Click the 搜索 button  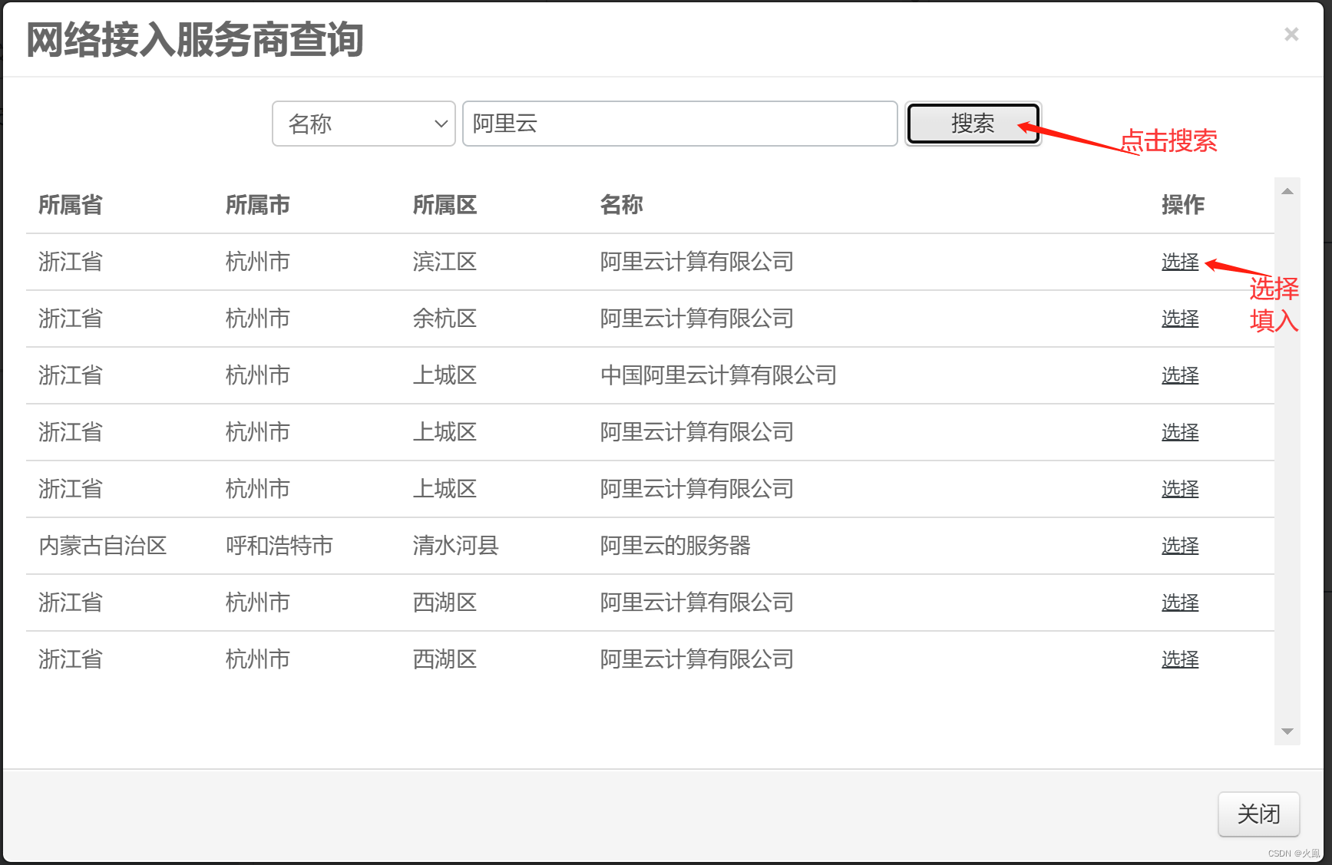click(973, 124)
